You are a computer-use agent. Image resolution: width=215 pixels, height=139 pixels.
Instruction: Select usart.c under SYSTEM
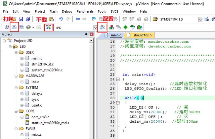[37, 105]
